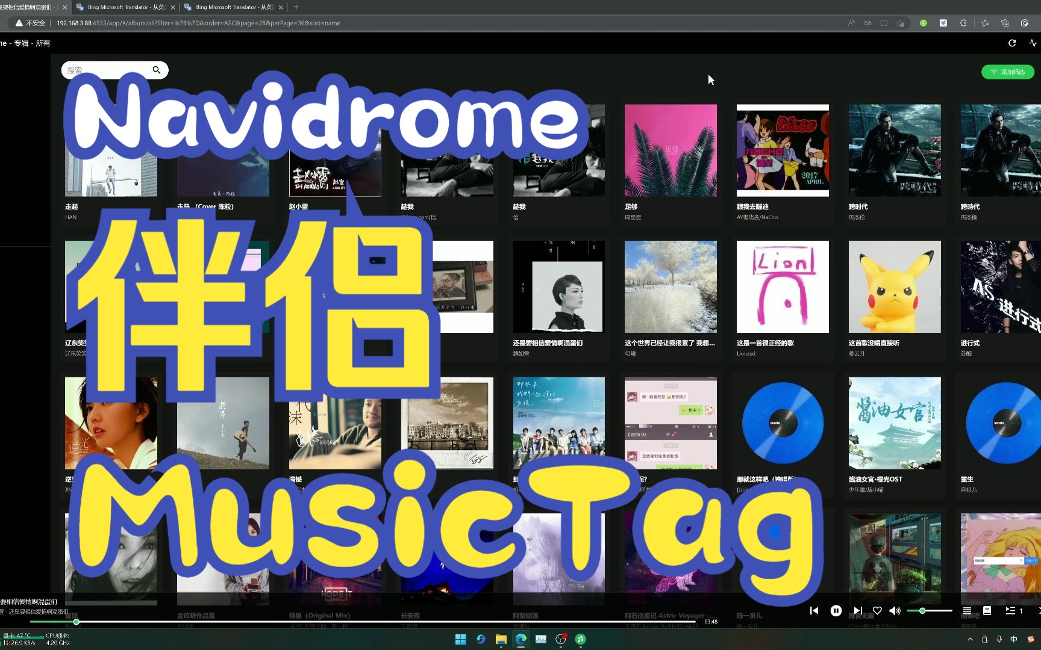Expand hidden system tray icons chevron
Viewport: 1041px width, 650px height.
click(970, 639)
